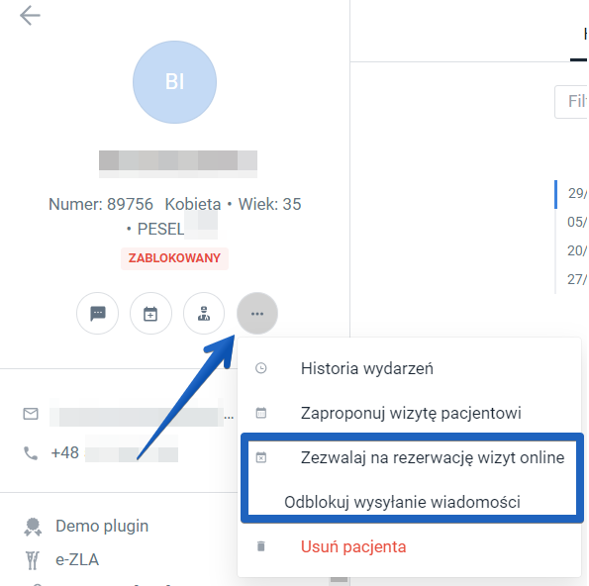Screen dimensions: 589x586
Task: Open the doctor assignment icon button
Action: click(x=204, y=313)
